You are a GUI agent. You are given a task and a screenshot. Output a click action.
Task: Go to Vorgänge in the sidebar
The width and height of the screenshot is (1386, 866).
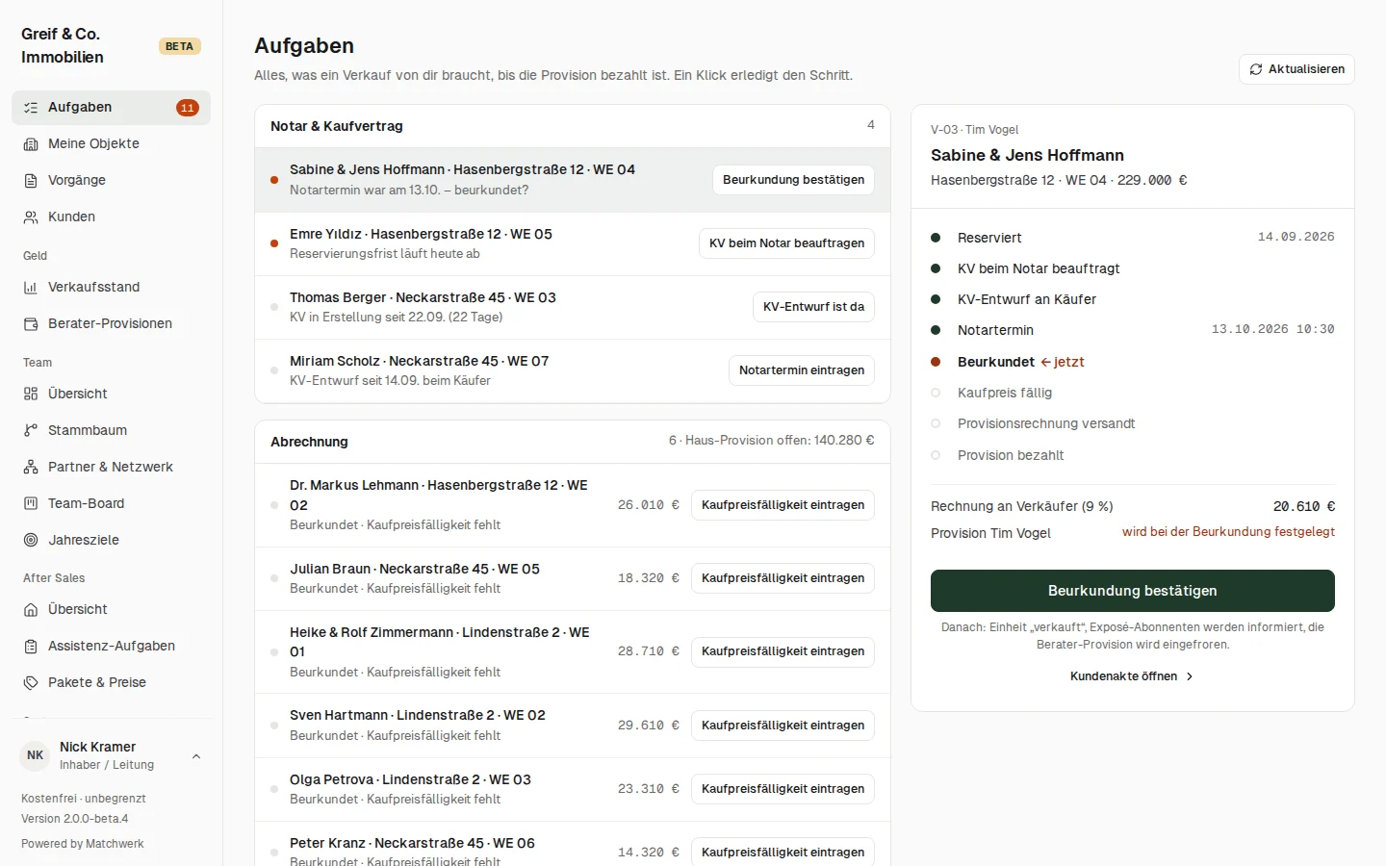point(111,181)
